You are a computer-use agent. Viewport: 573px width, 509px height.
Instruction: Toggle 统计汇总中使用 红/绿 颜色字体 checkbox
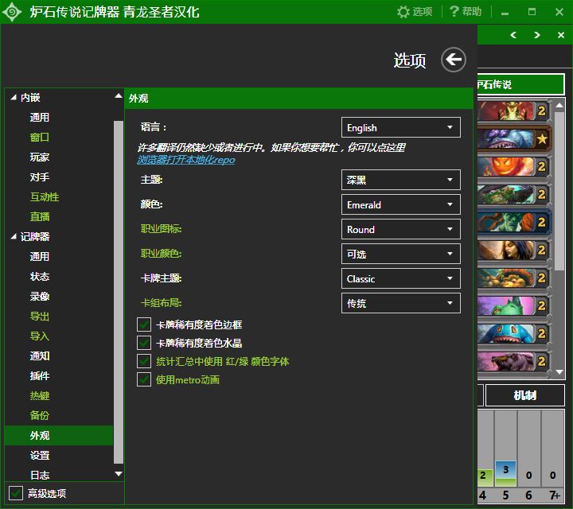click(144, 361)
